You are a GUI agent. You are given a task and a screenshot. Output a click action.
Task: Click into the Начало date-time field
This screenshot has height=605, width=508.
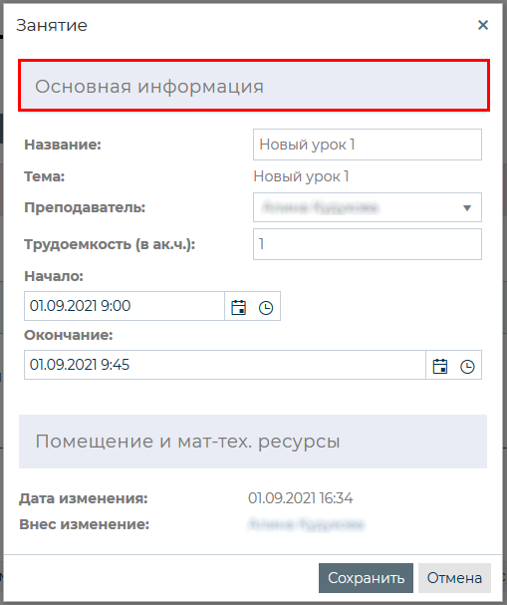(125, 306)
